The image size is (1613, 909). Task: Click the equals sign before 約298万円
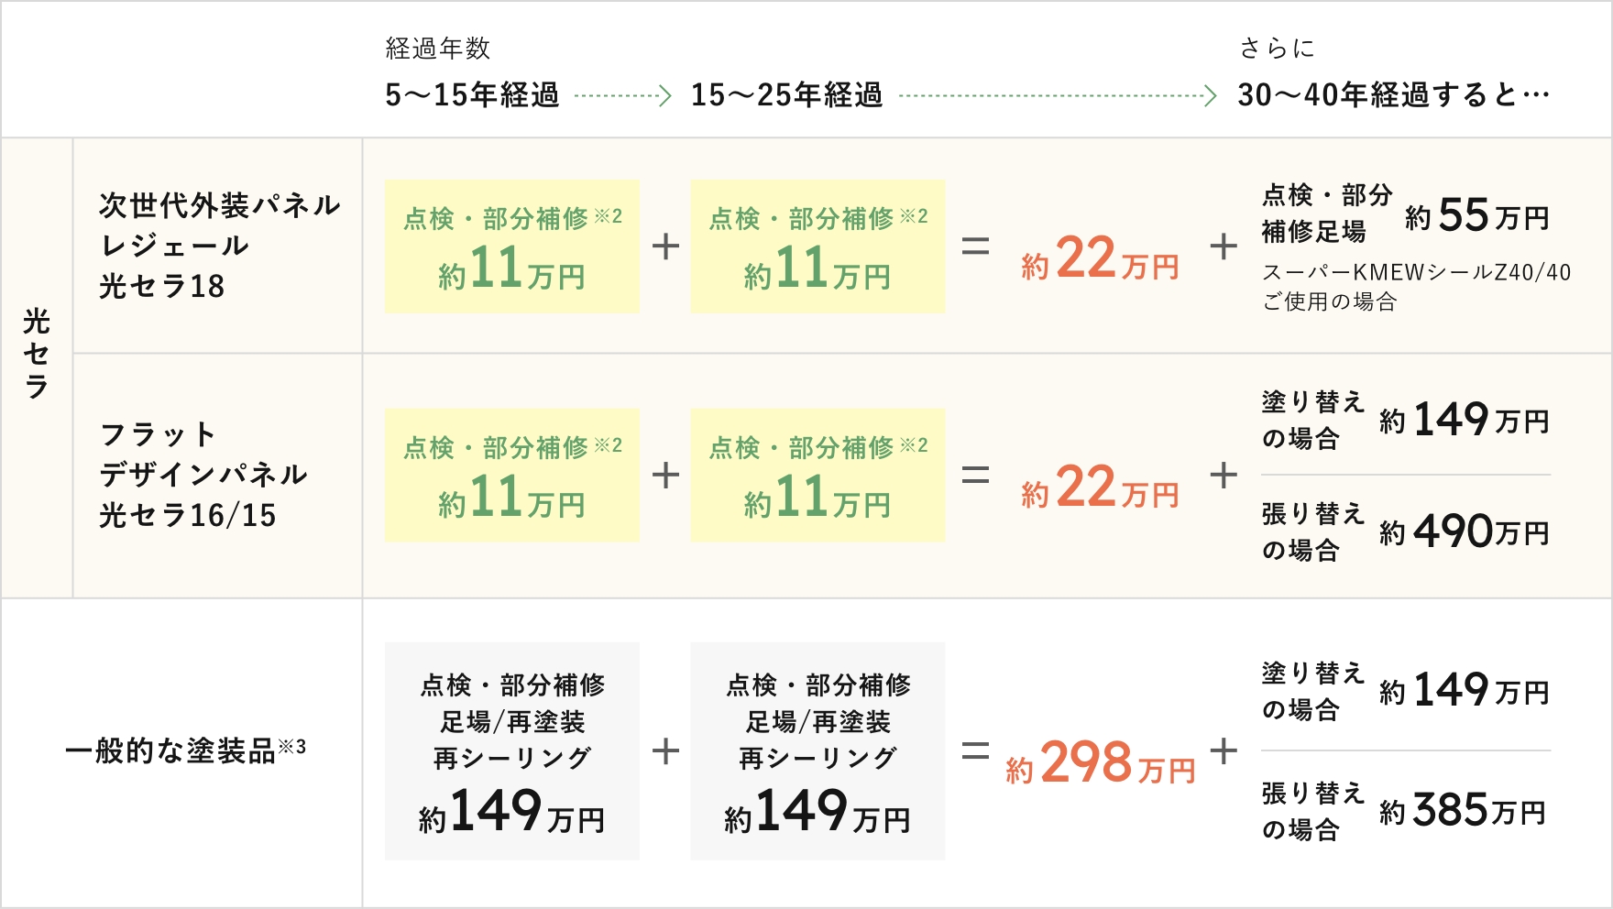coord(975,751)
